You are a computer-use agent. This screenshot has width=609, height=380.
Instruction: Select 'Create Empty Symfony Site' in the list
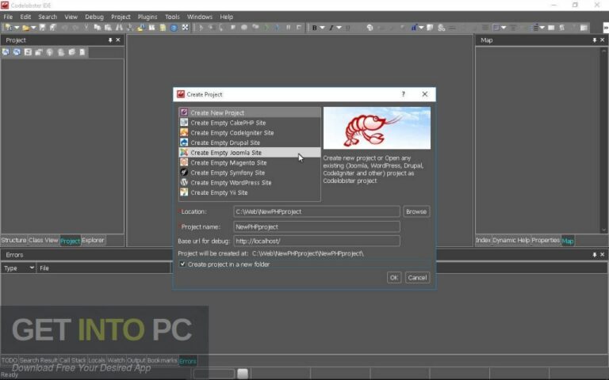250,173
